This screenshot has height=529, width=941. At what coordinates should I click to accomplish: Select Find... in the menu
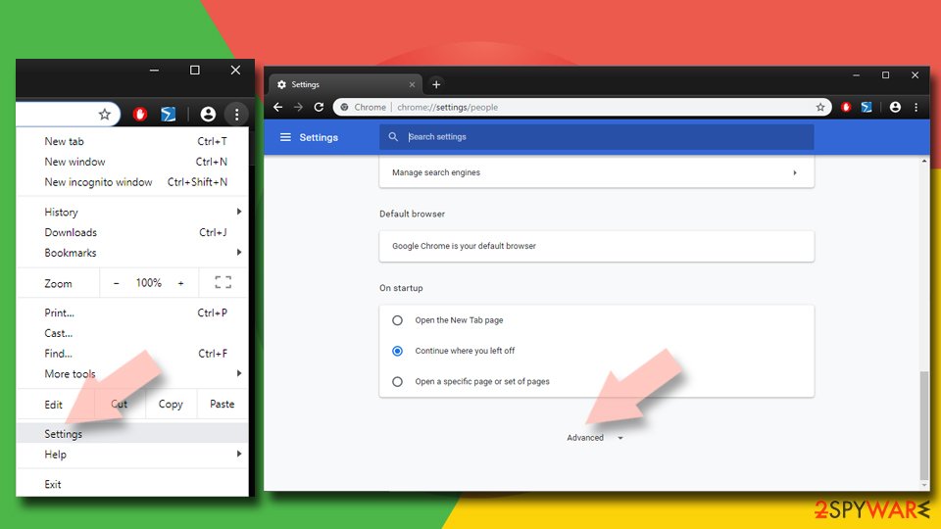pyautogui.click(x=132, y=354)
